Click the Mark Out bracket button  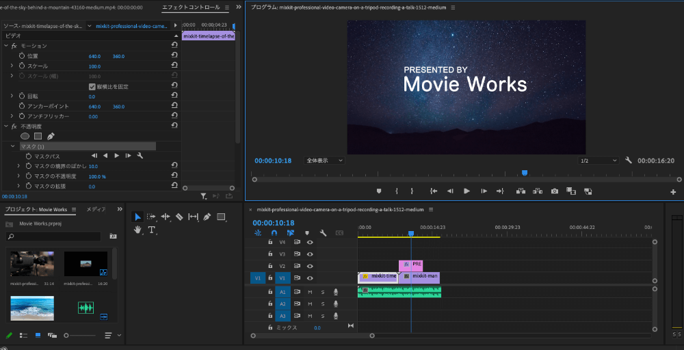point(412,191)
